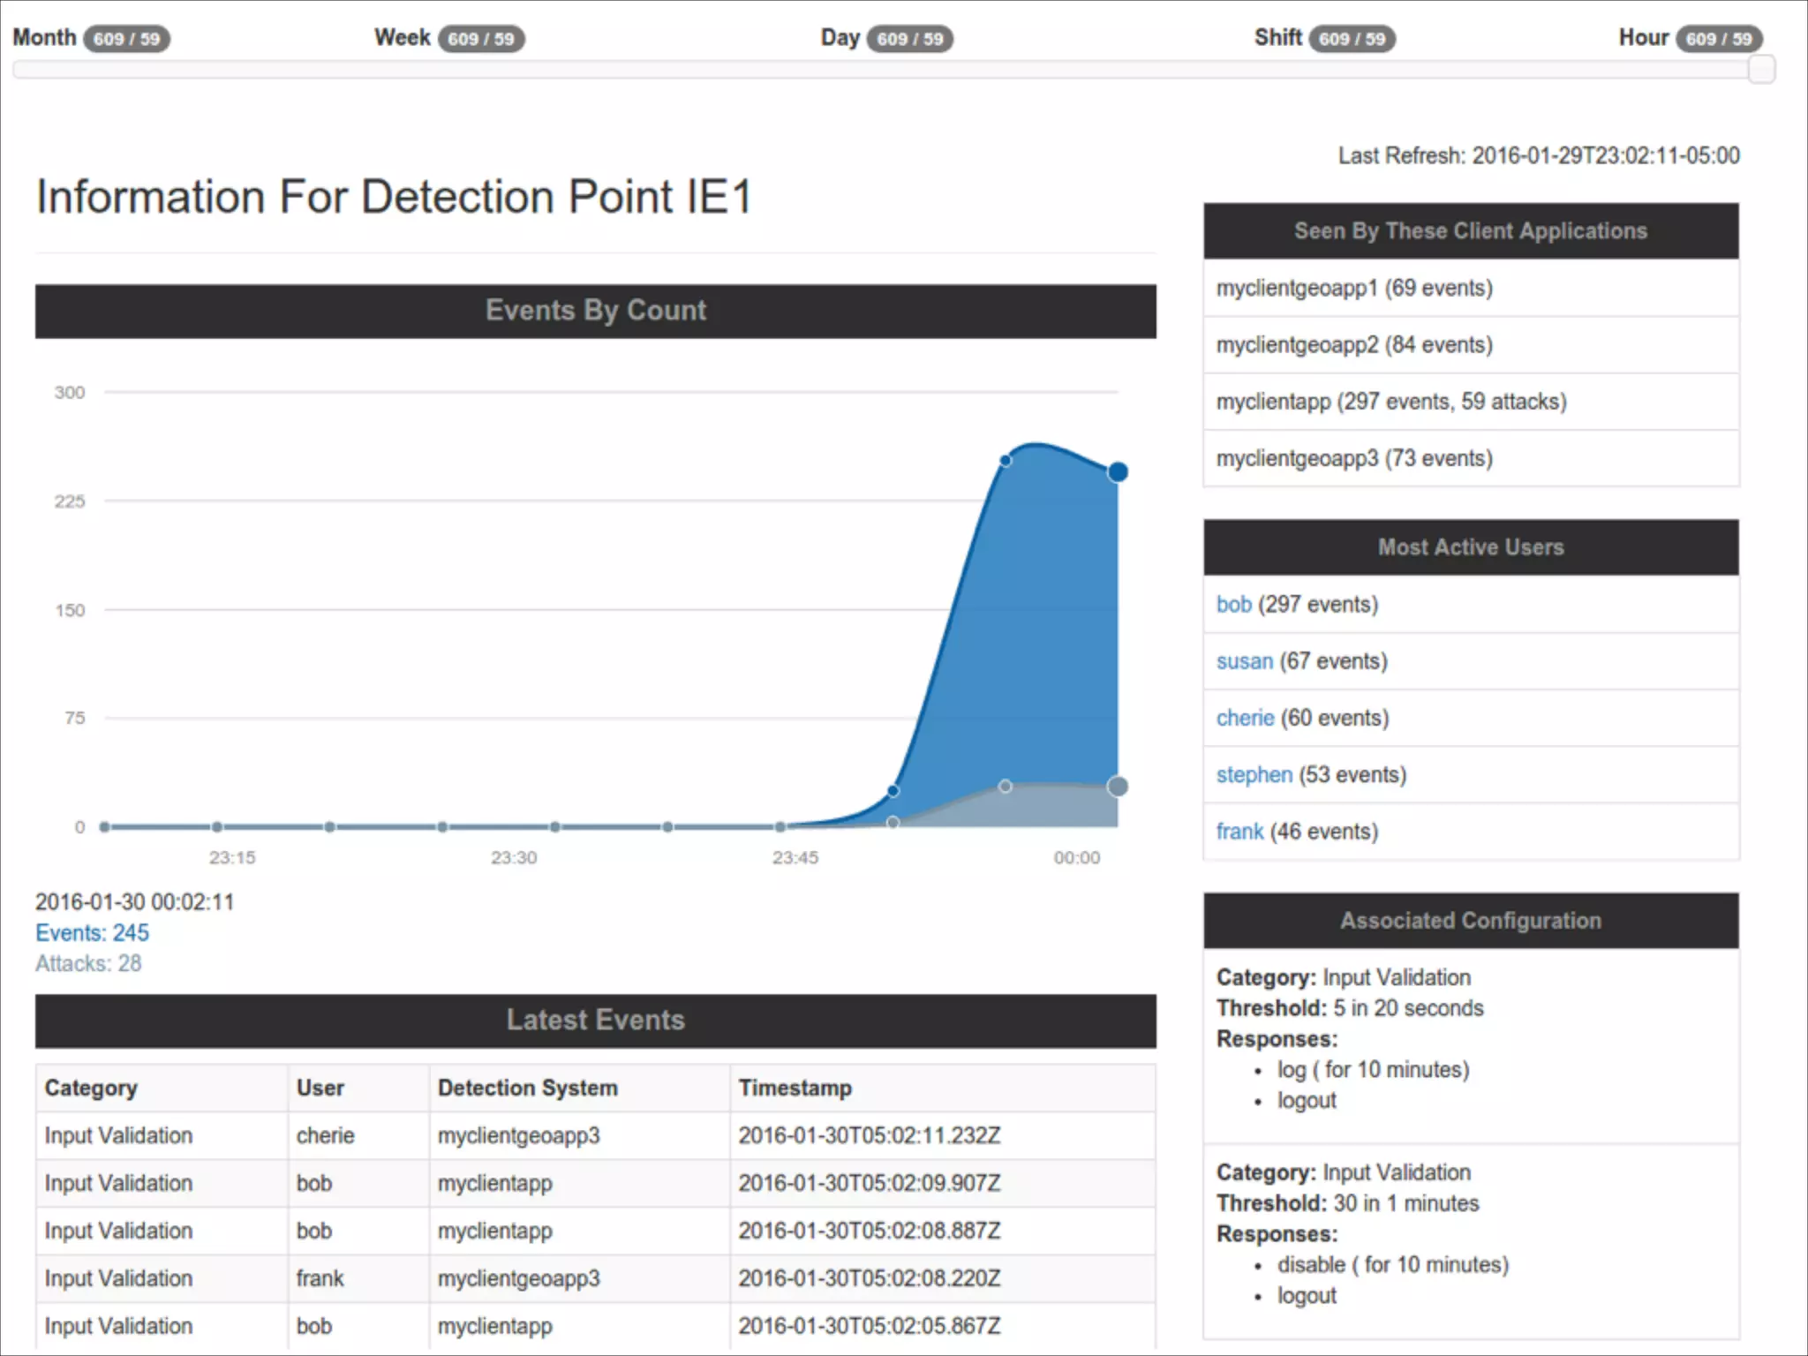The width and height of the screenshot is (1808, 1356).
Task: Click the peak events point on chart
Action: point(1006,460)
